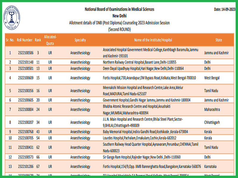Click rank value 15 in row 4
Viewport: 238px width, 178px height.
tap(38, 78)
